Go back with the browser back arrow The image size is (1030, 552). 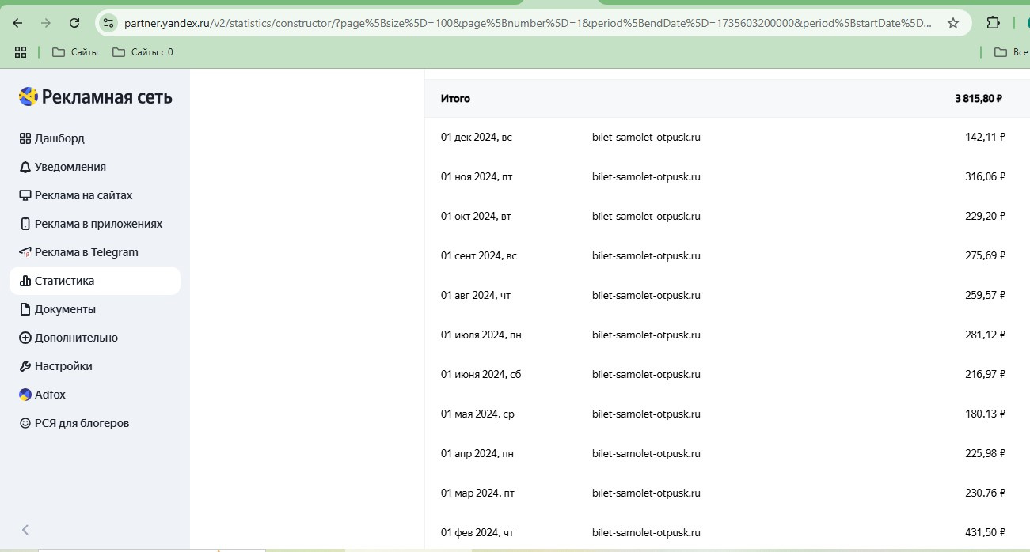17,23
